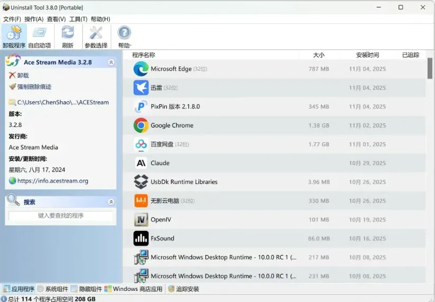This screenshot has width=435, height=302.
Task: Select the Google Chrome row name
Action: 172,125
